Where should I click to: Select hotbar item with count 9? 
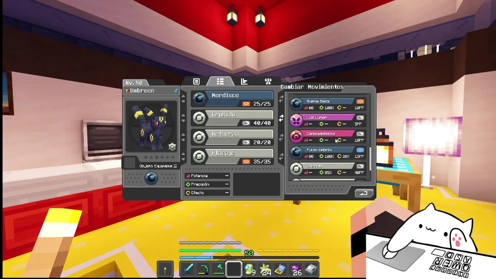250,269
